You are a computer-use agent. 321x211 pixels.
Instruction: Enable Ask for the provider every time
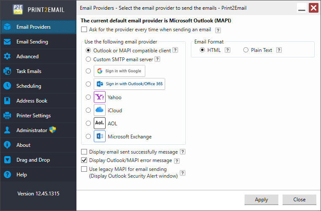[84, 30]
